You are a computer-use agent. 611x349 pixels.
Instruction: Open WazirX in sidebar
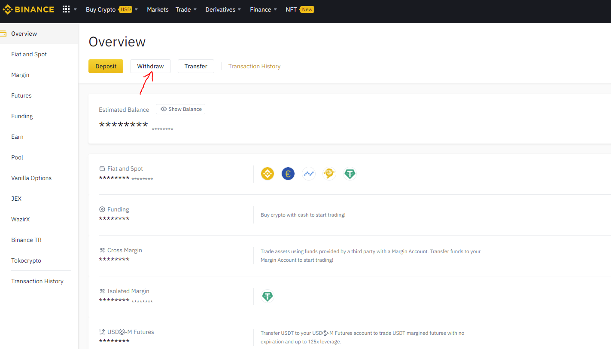tap(21, 219)
